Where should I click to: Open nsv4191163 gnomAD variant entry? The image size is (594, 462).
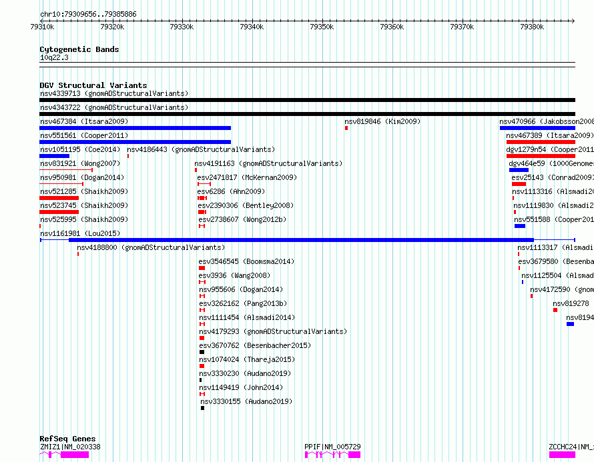point(268,163)
